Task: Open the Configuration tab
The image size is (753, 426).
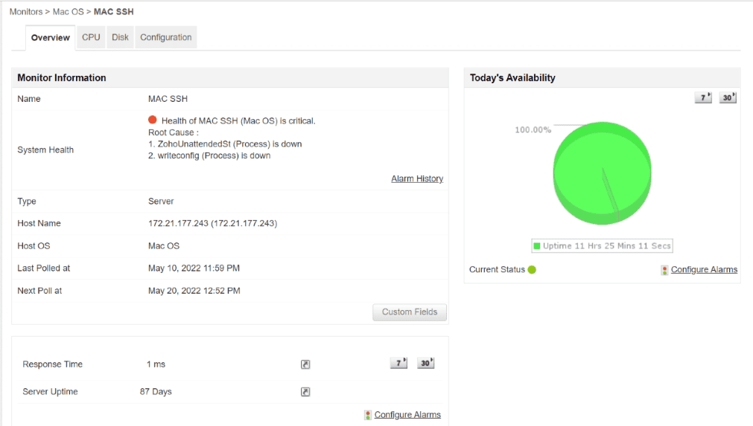Action: 165,37
